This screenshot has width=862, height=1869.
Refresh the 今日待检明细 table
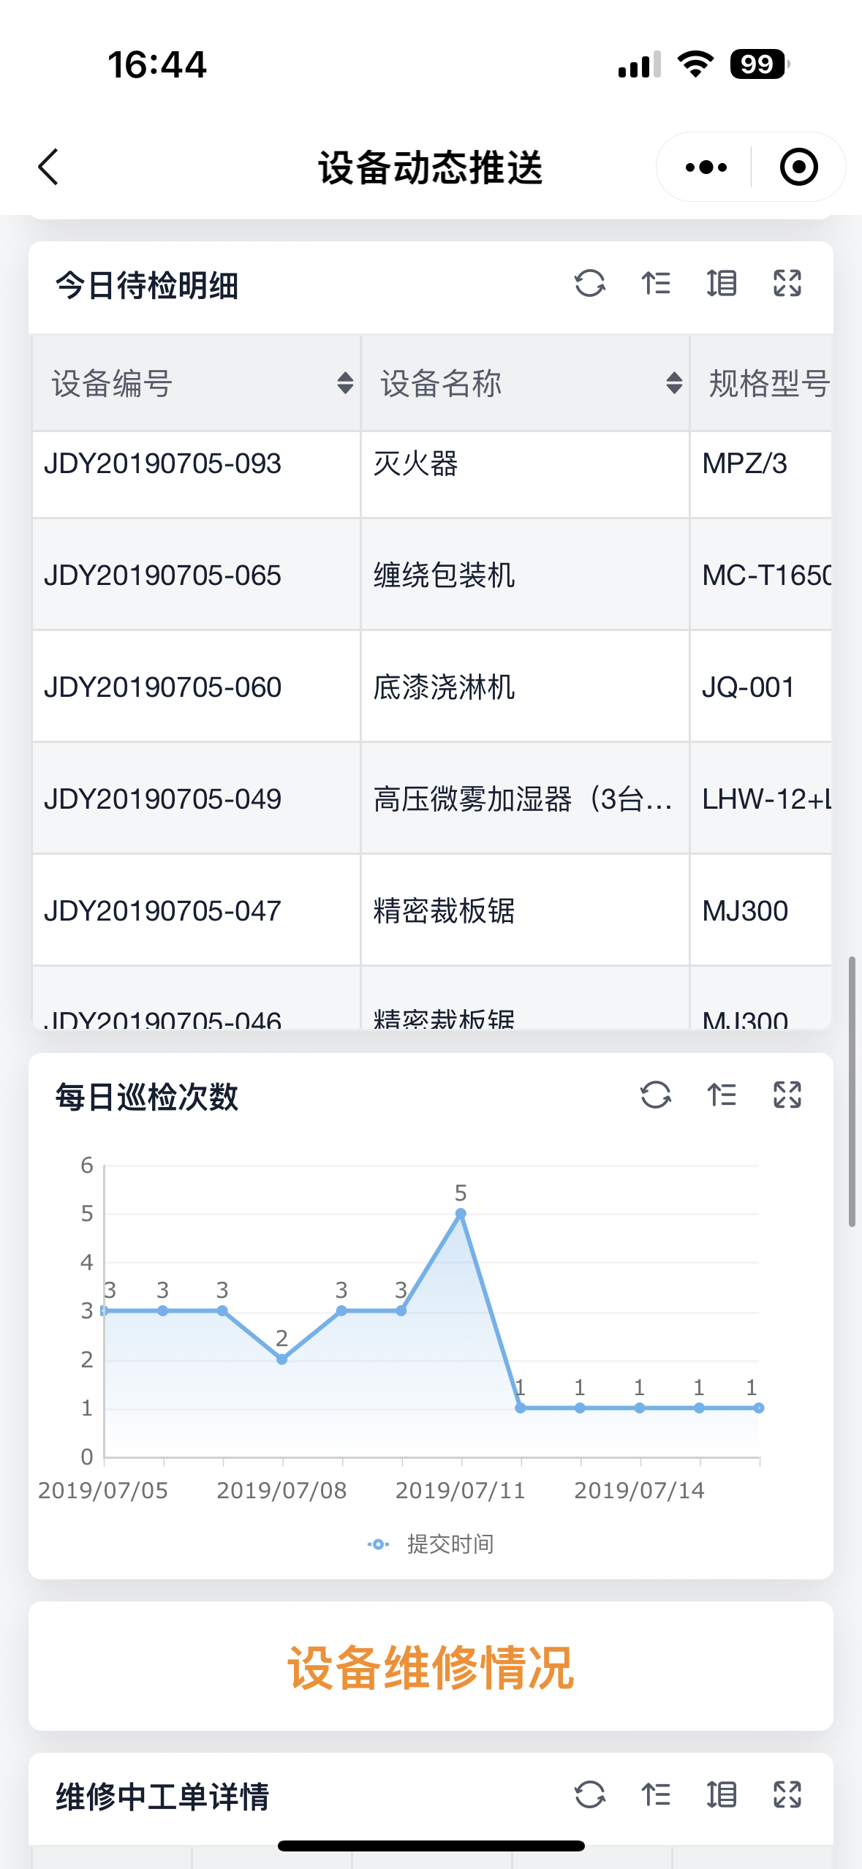pyautogui.click(x=589, y=284)
